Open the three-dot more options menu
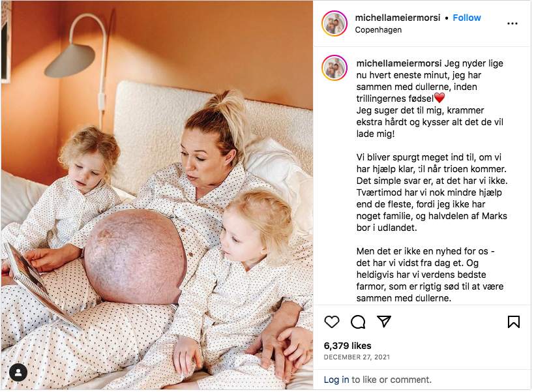This screenshot has height=392, width=534. (512, 23)
